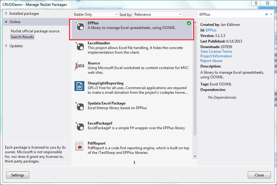This screenshot has height=185, width=277.
Task: Click the No Dependencies text
Action: 222,97
